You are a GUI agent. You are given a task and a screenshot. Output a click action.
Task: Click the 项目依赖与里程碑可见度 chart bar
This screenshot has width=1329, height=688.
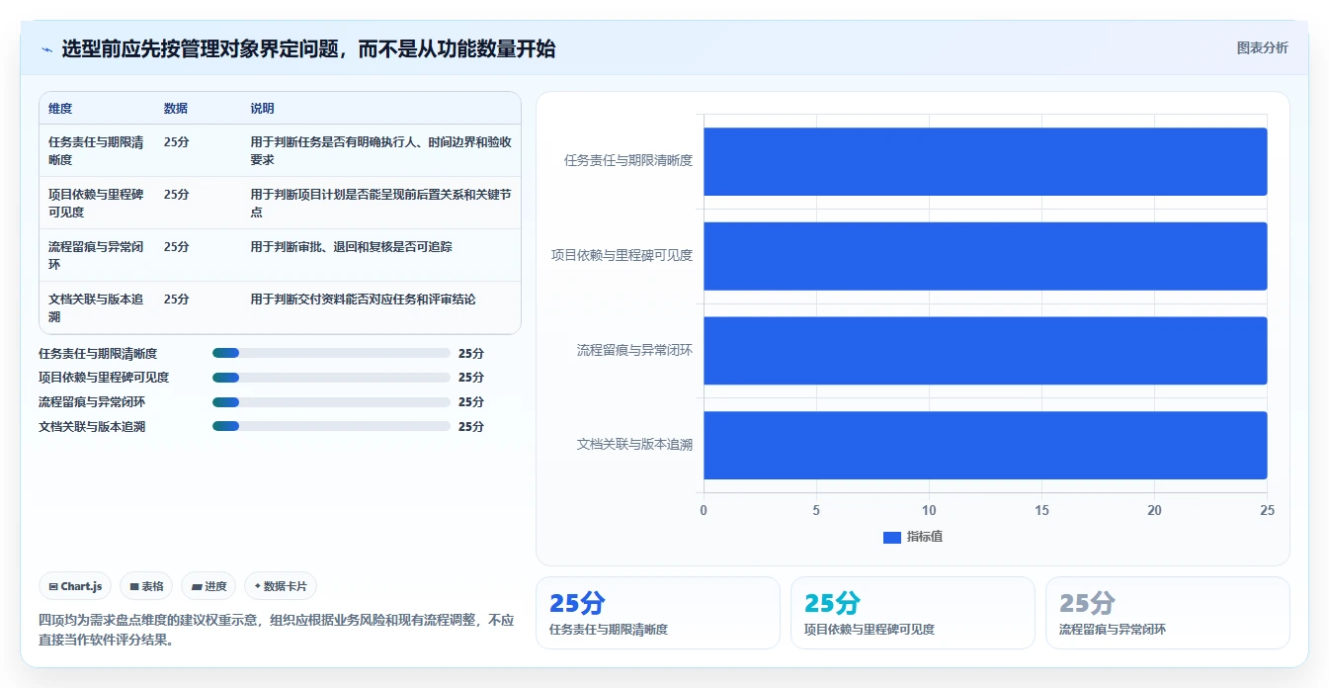coord(985,256)
